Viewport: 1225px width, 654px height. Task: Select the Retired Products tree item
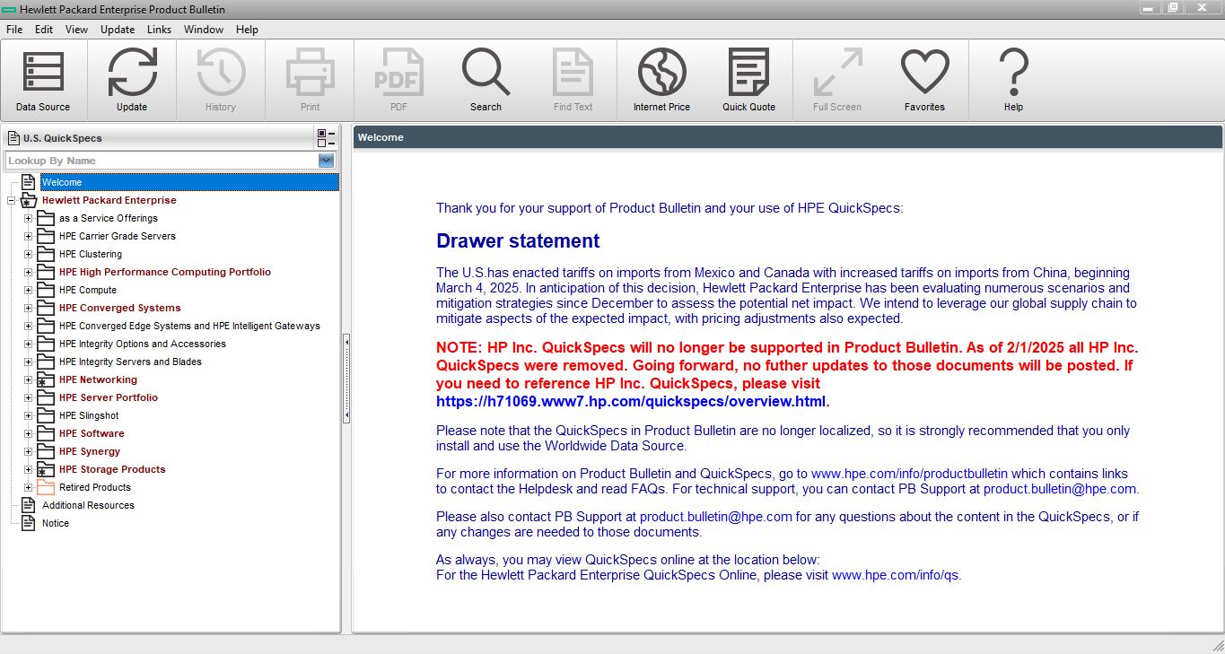tap(95, 487)
